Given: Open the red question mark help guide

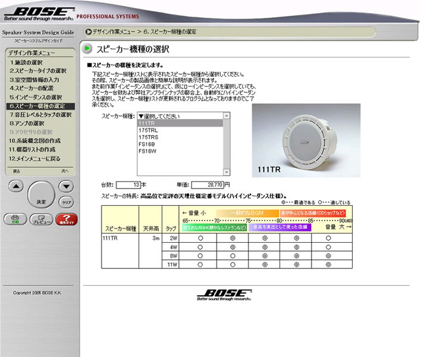Looking at the screenshot, I should (67, 219).
